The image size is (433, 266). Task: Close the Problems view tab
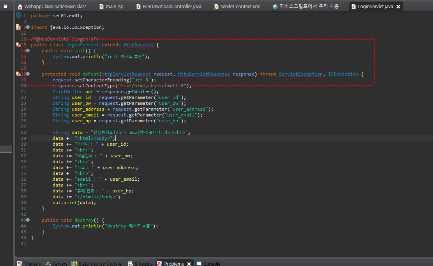coord(189,264)
